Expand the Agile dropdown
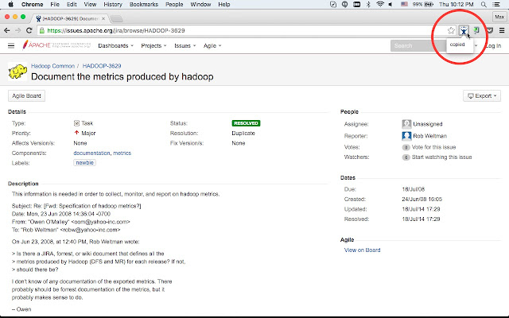 click(212, 46)
